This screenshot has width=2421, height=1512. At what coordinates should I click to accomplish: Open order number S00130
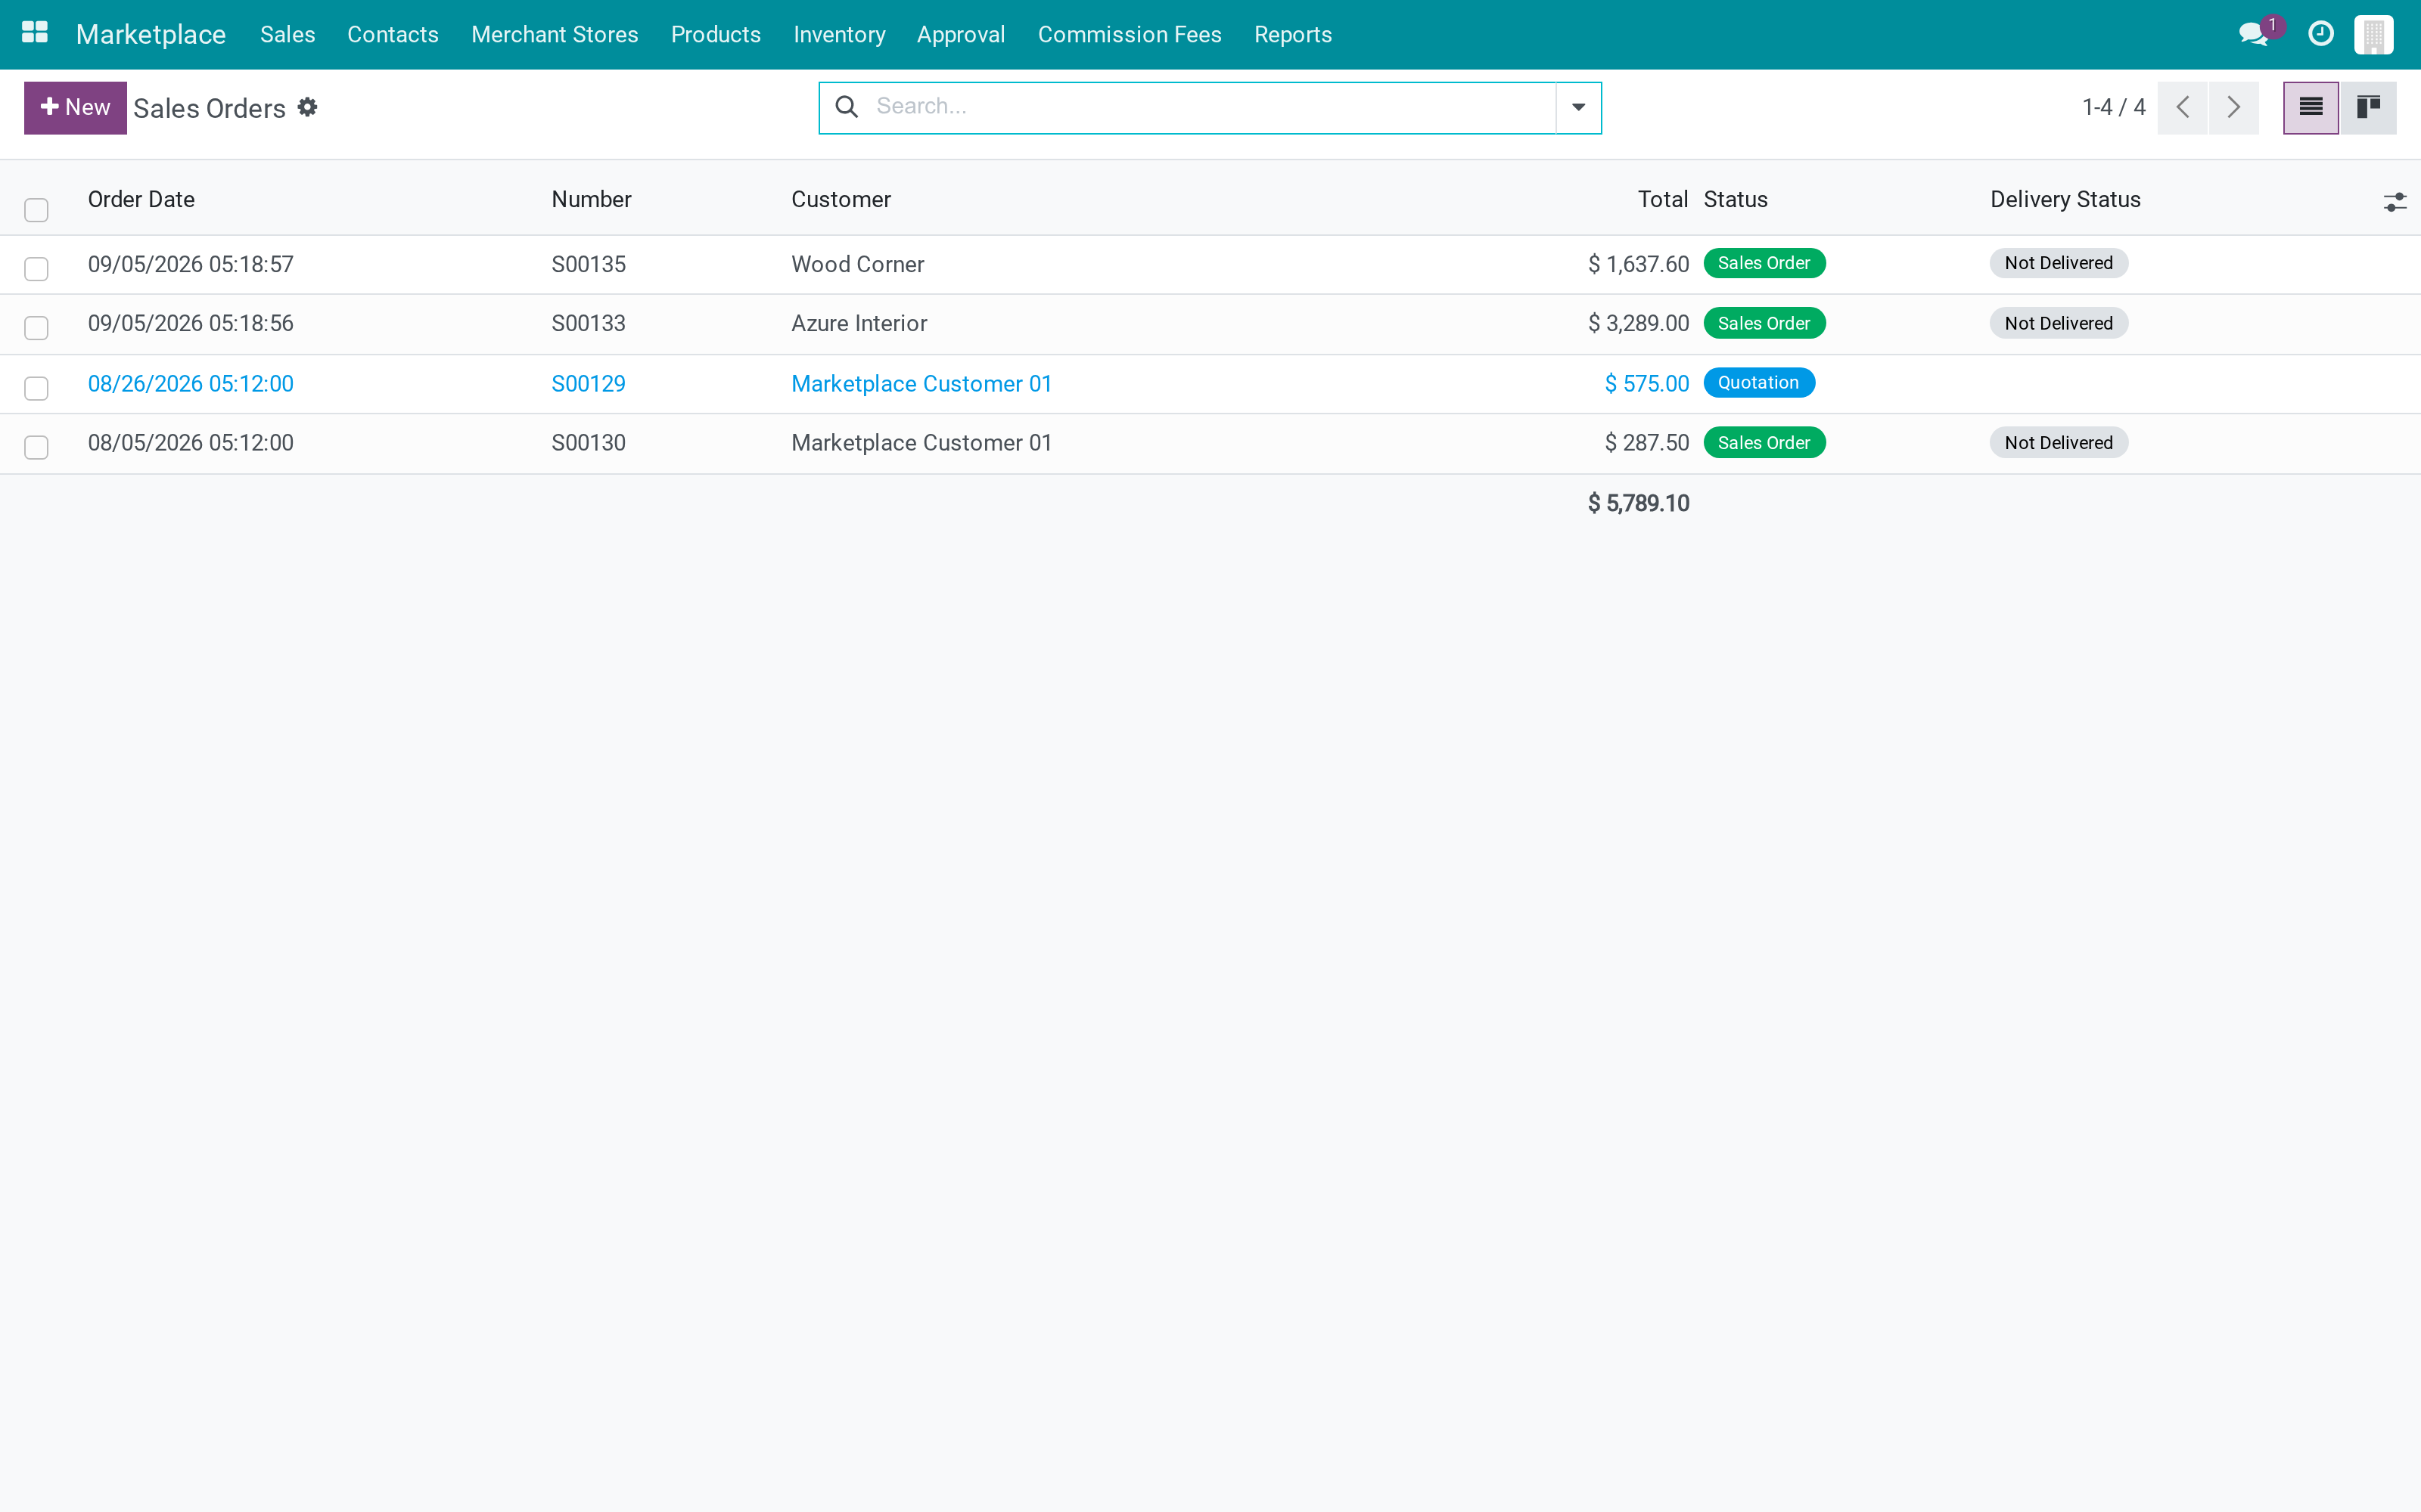point(589,442)
